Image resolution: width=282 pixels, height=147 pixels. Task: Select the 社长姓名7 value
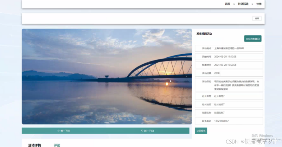tap(219, 104)
